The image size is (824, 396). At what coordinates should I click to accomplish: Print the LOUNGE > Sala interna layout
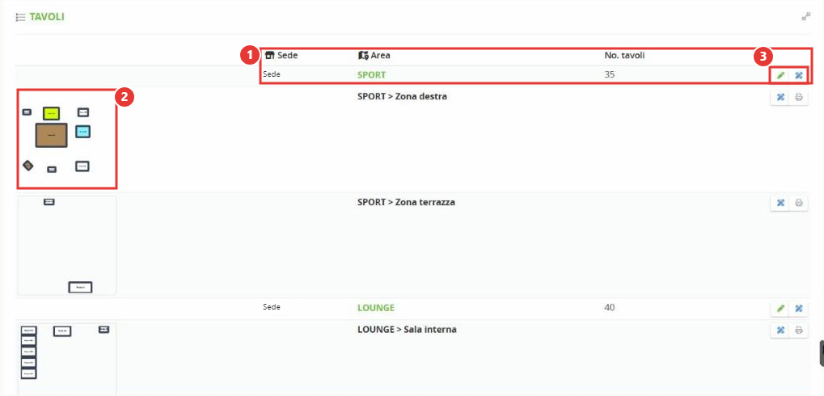point(799,331)
